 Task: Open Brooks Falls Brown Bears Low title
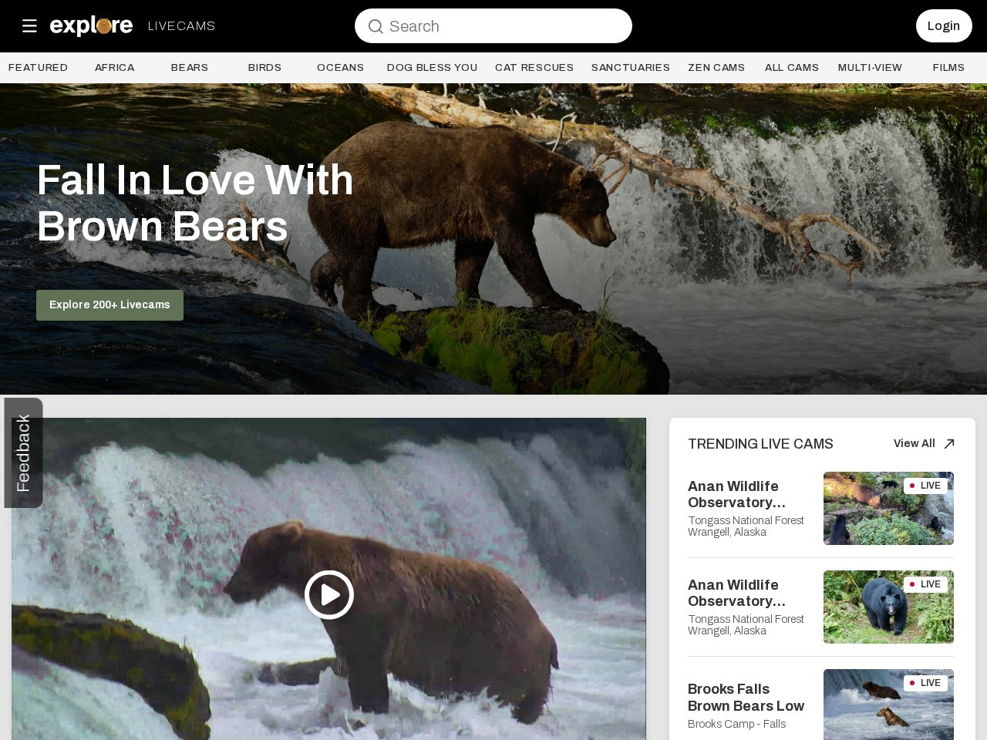pyautogui.click(x=746, y=698)
